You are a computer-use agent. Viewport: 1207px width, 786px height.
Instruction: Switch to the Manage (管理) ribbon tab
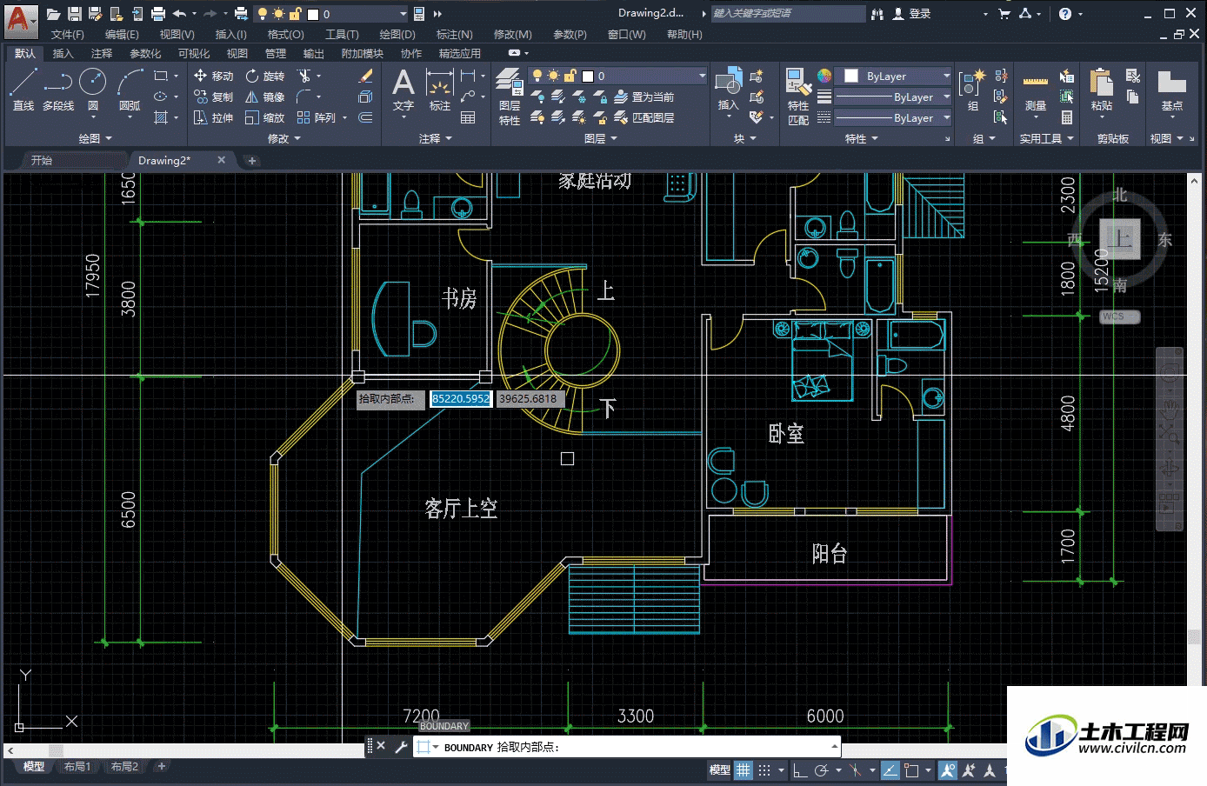point(276,53)
